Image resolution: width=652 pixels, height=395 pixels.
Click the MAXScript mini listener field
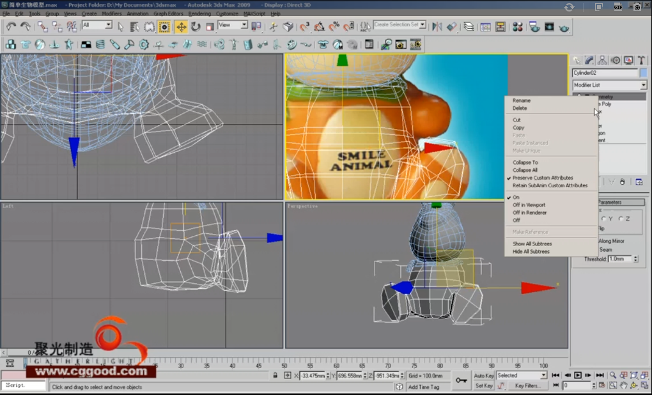click(x=23, y=385)
